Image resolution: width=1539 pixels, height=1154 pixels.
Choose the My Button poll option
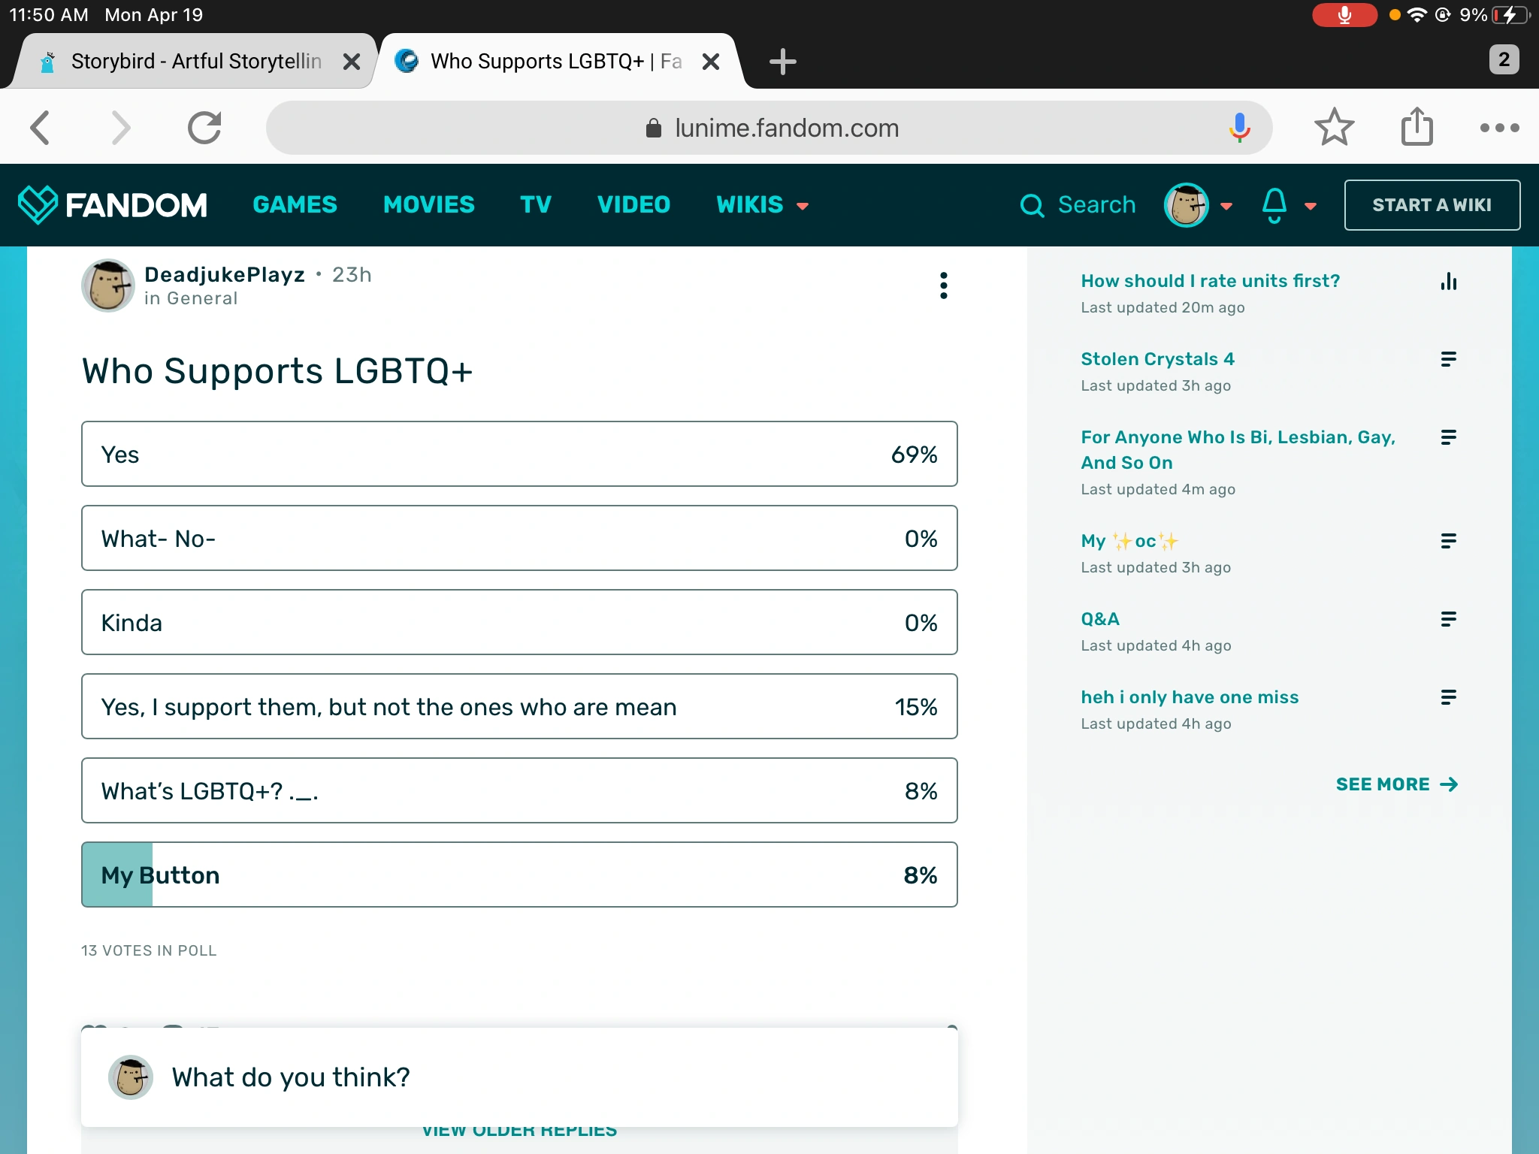(519, 875)
